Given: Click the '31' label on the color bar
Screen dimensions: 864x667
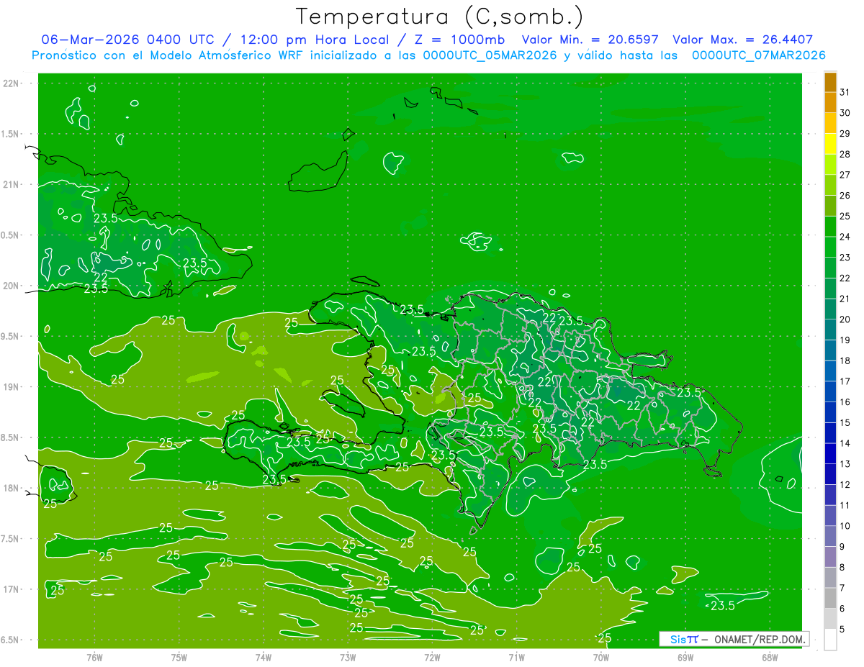Looking at the screenshot, I should click(845, 92).
